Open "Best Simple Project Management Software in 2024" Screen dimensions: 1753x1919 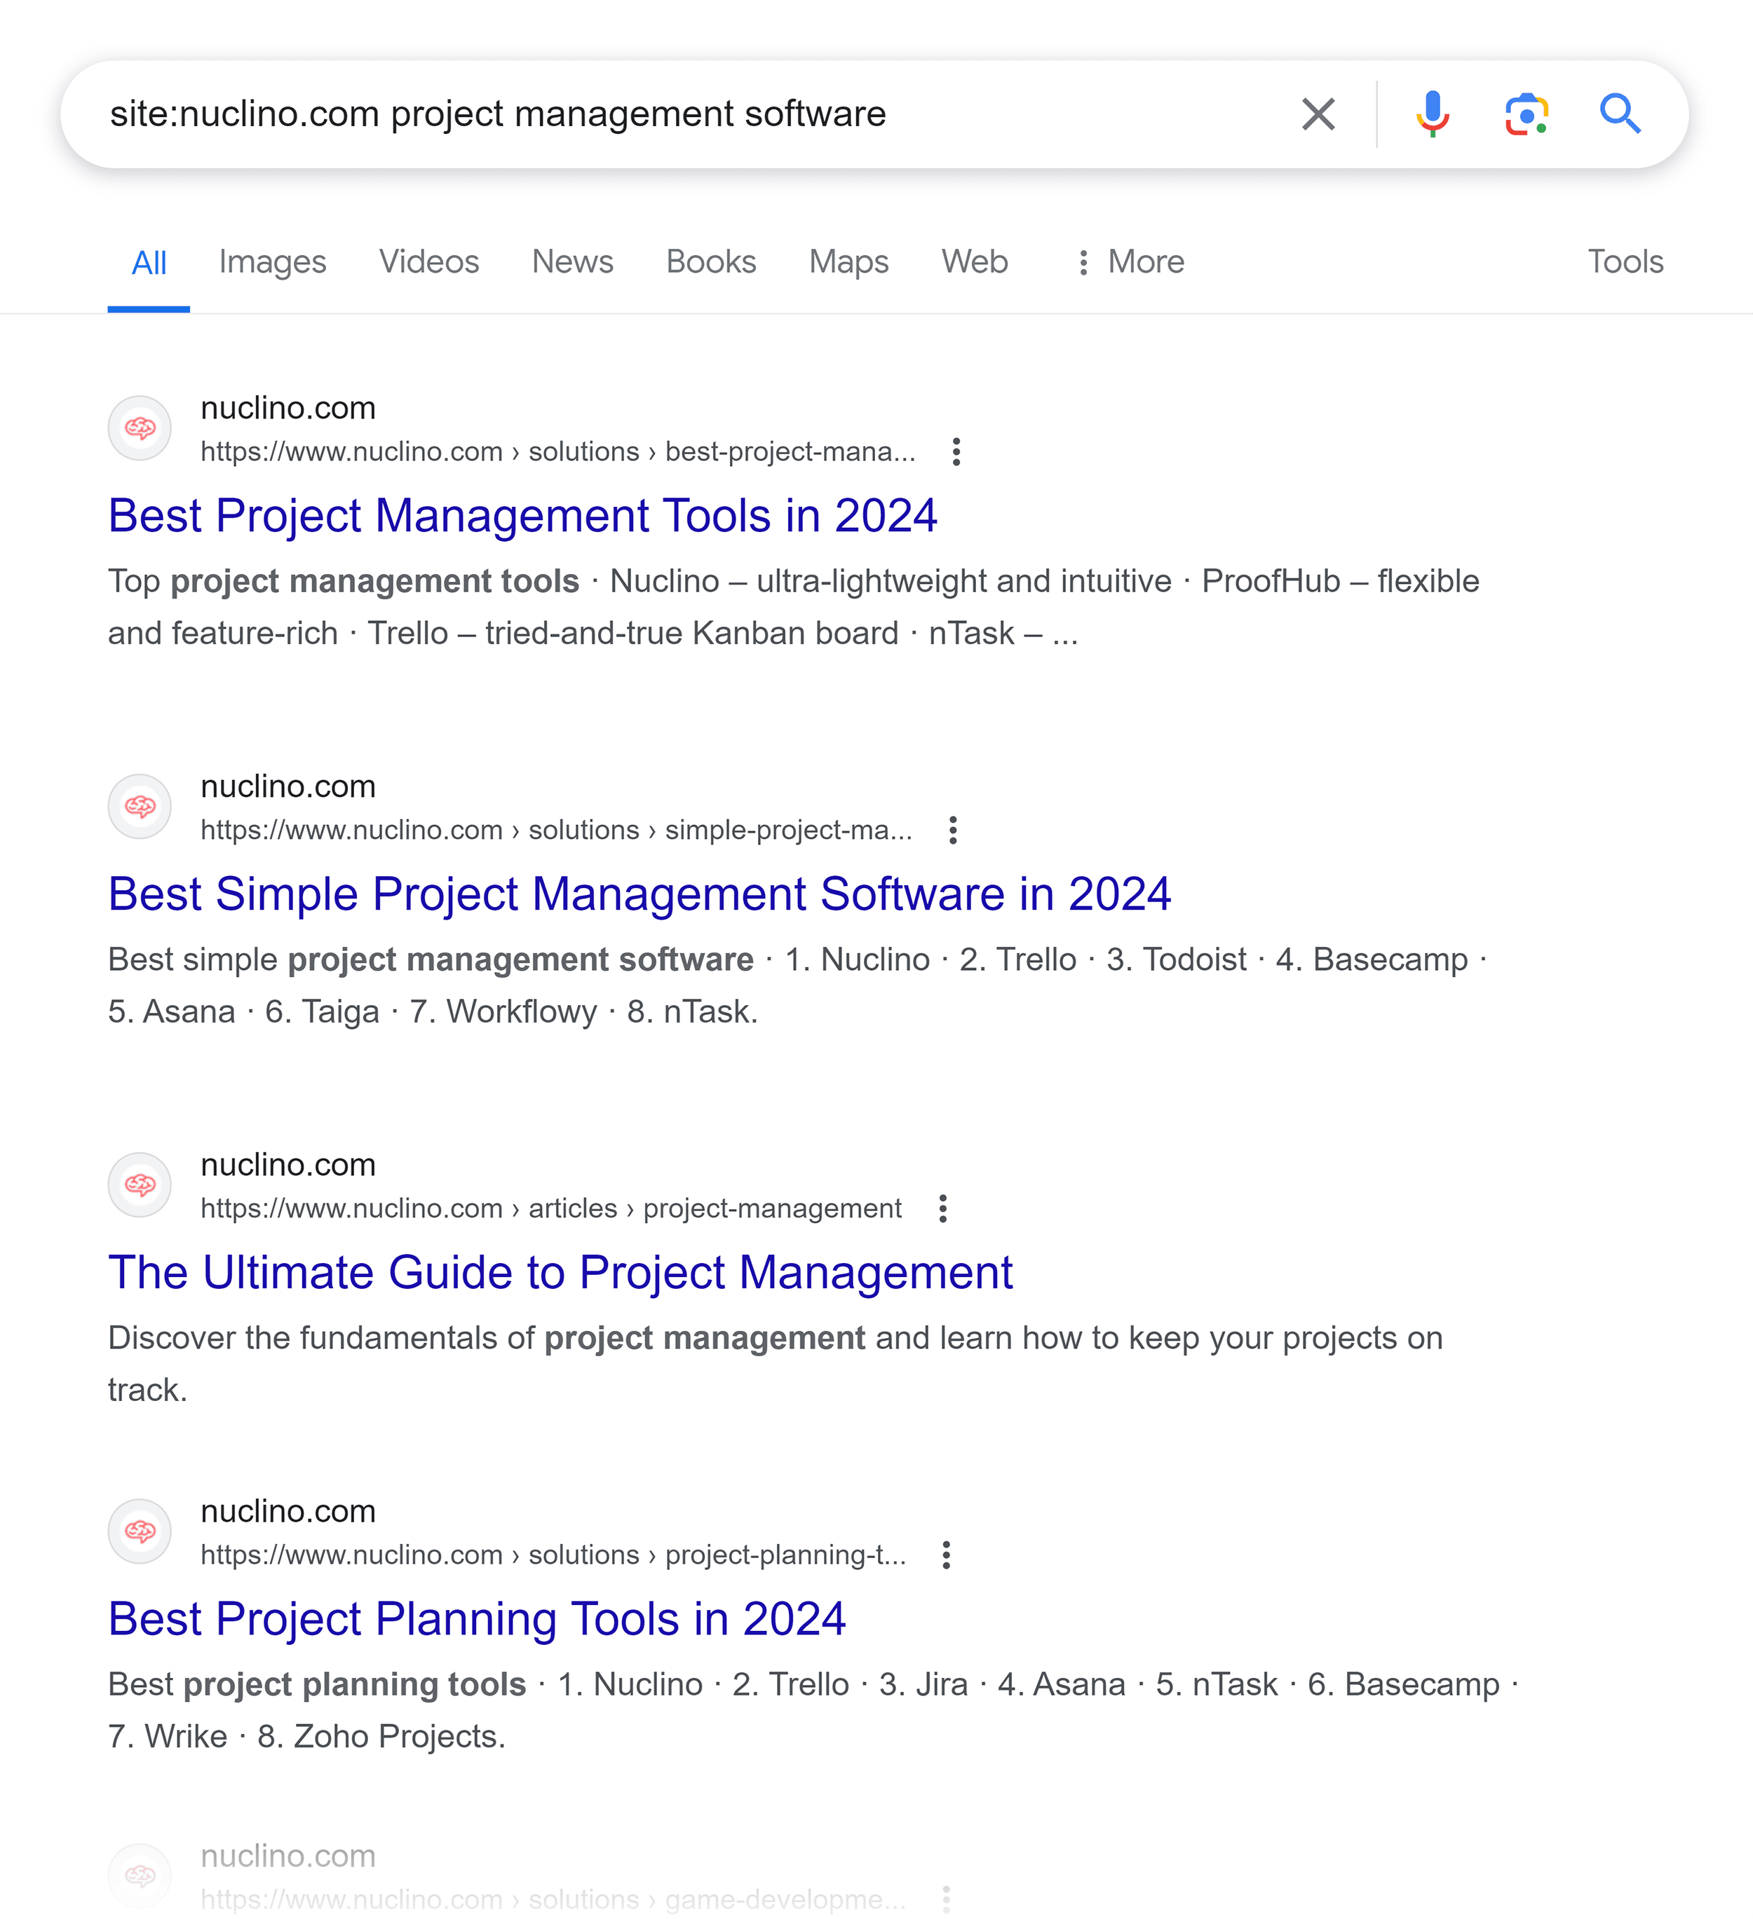click(639, 894)
